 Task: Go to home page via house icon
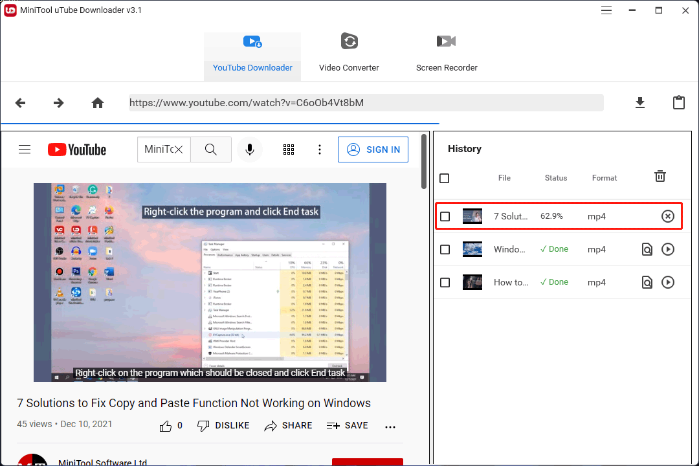(98, 103)
